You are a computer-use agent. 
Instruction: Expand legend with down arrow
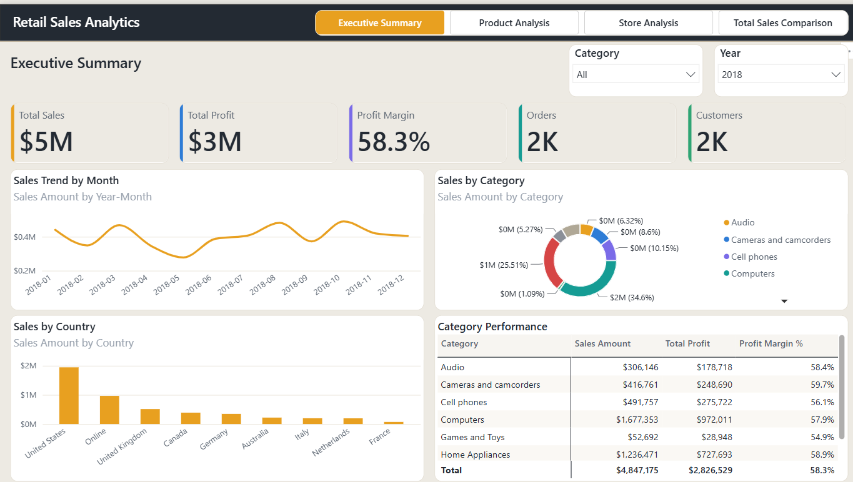pyautogui.click(x=784, y=301)
